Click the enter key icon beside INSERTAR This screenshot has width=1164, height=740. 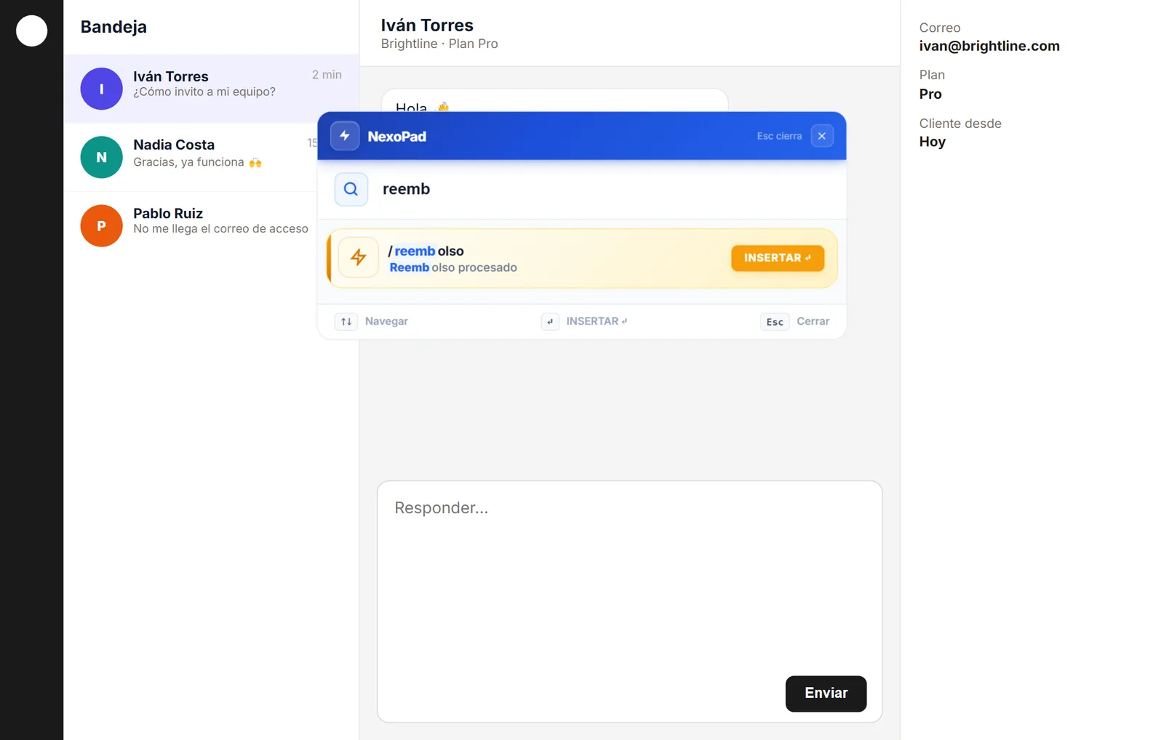[x=550, y=321]
